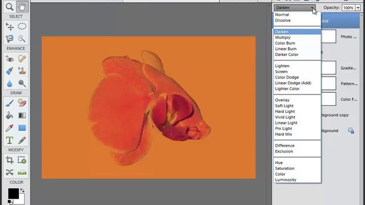Select the blue Rectangle shape tool

[x=22, y=128]
